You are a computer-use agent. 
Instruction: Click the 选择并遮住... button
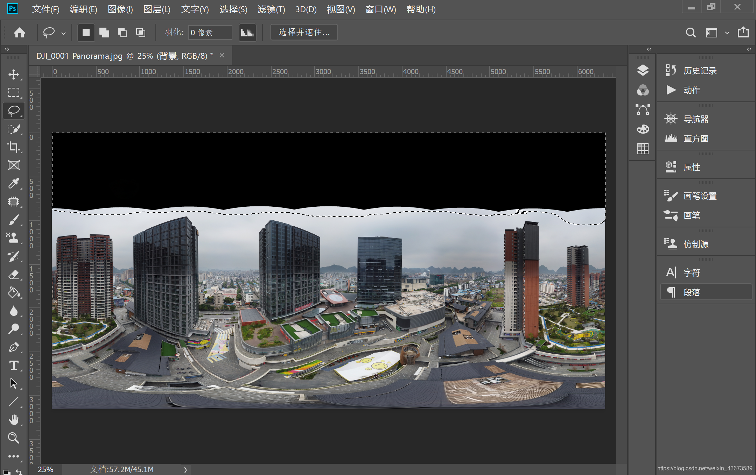[x=304, y=33]
